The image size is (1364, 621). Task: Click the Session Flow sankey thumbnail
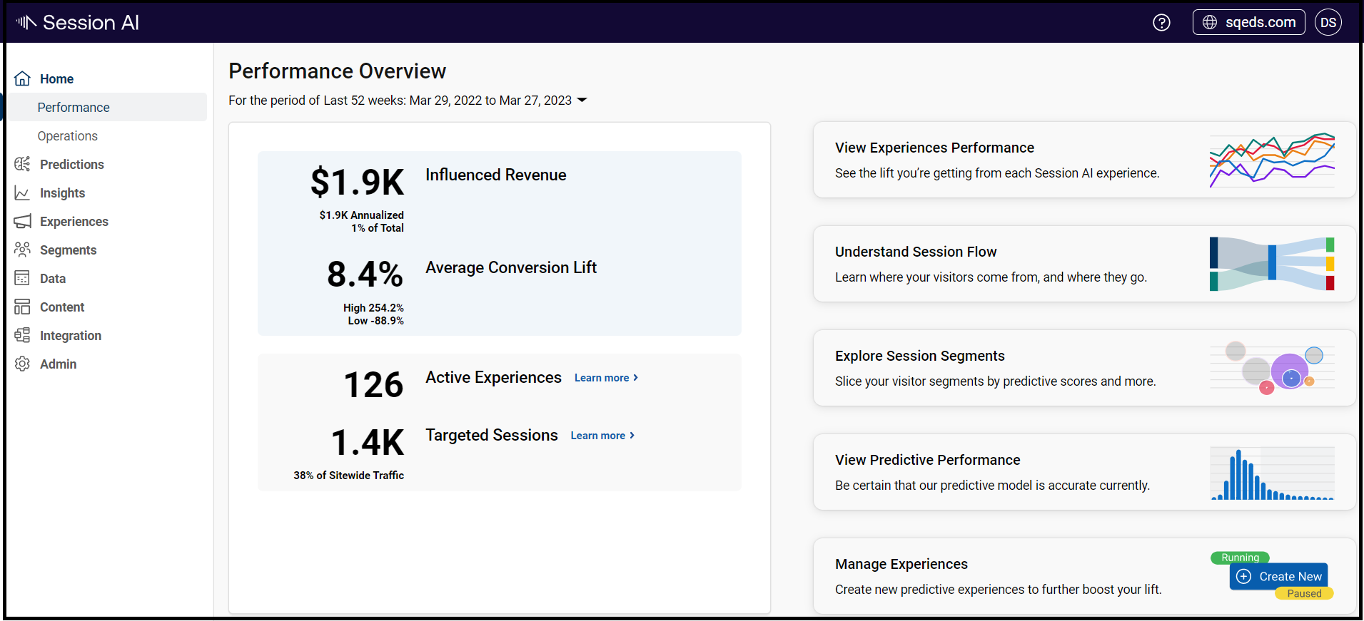(1272, 264)
